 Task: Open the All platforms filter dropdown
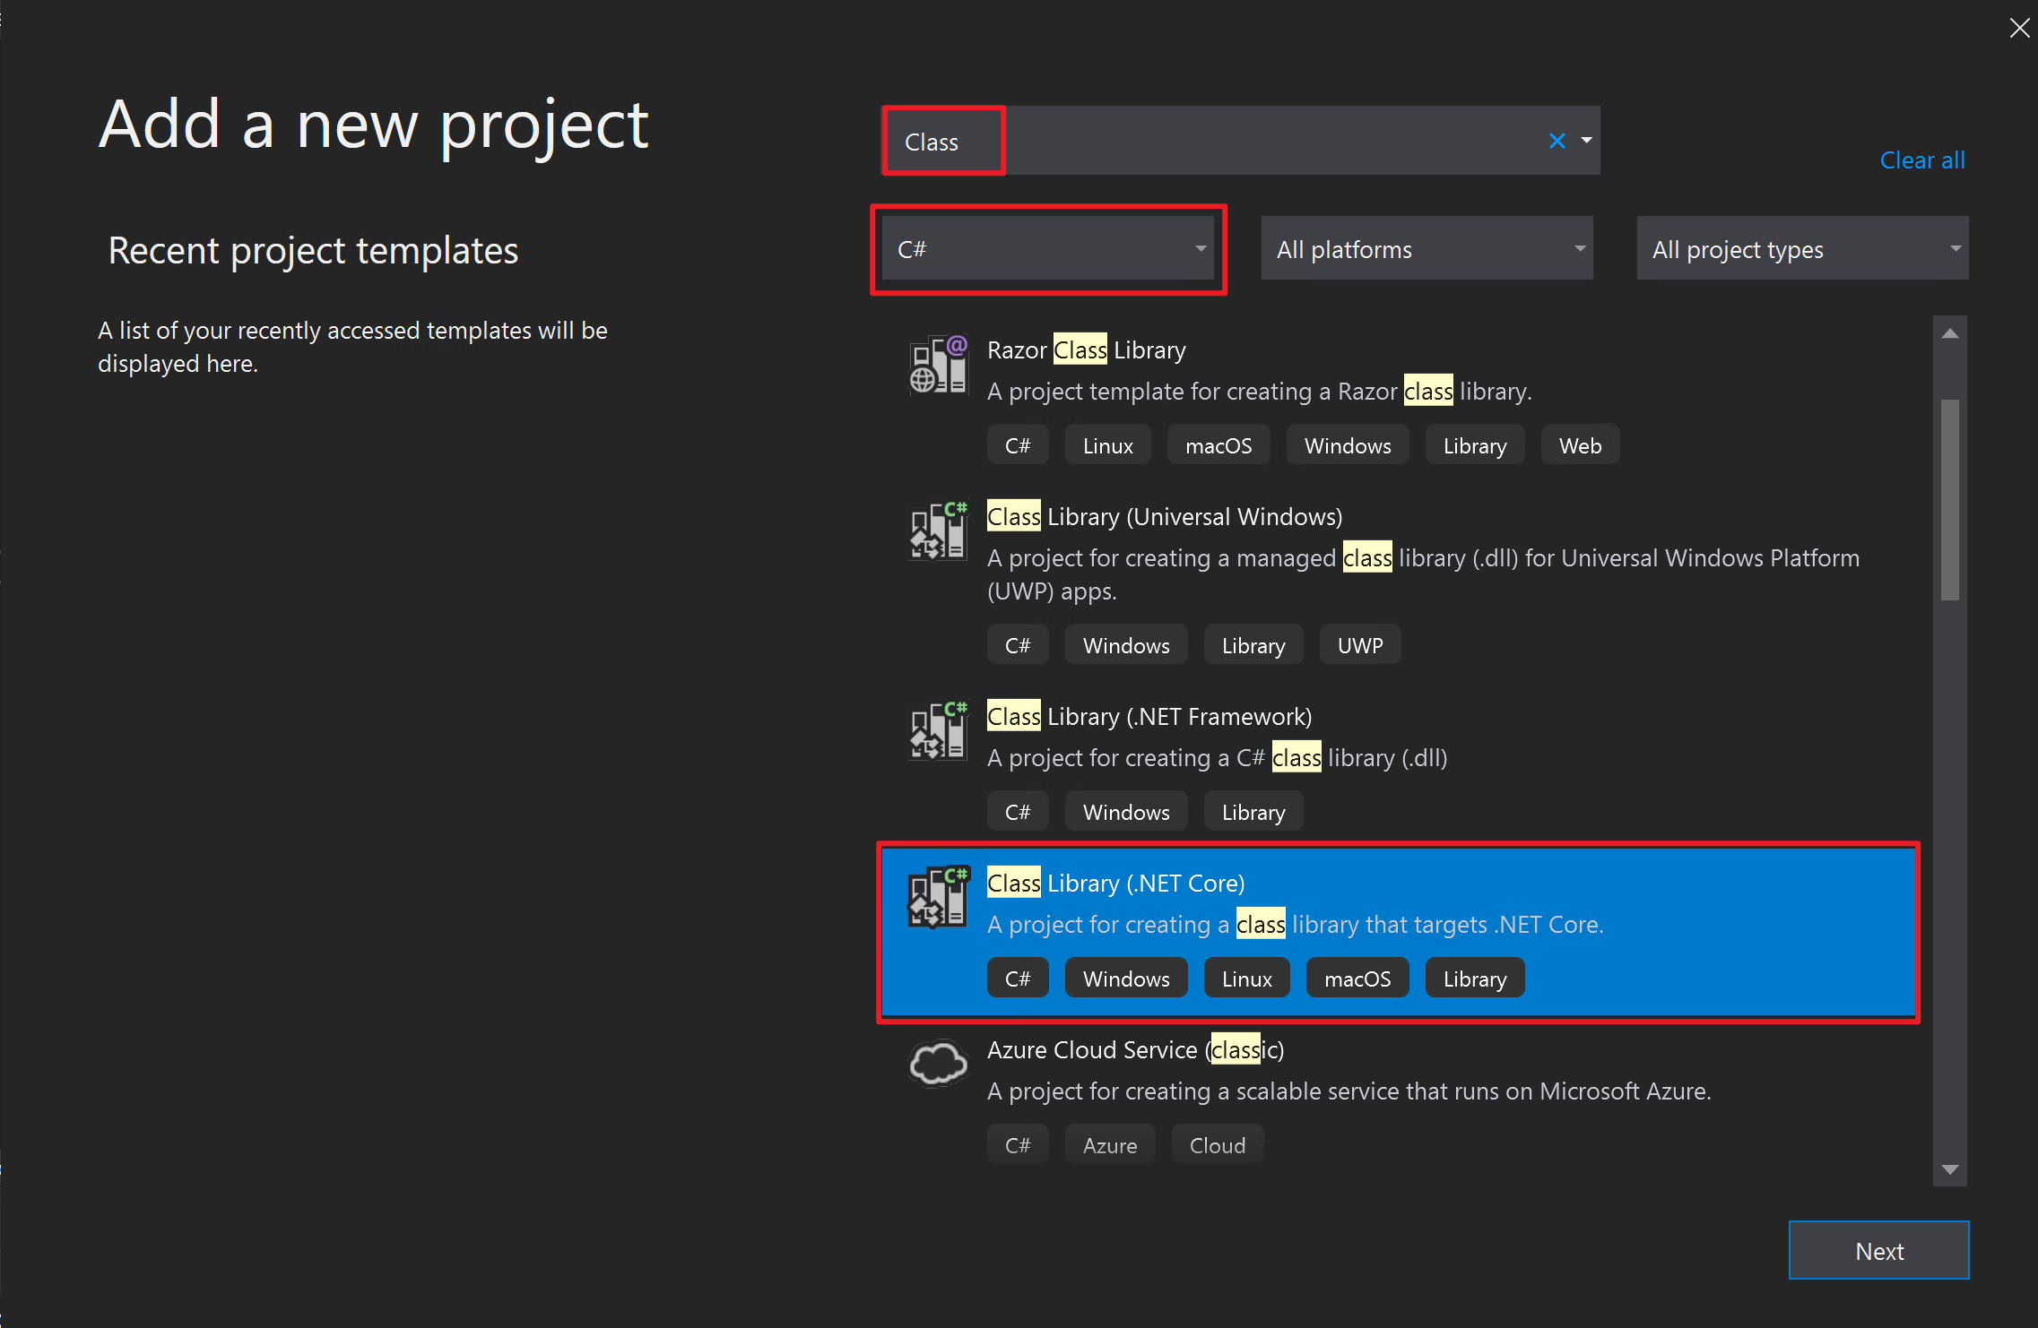point(1426,249)
